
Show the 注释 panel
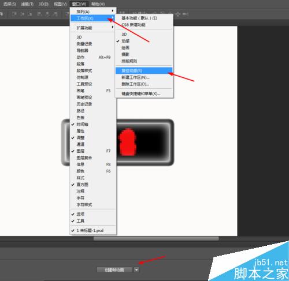tap(93, 192)
